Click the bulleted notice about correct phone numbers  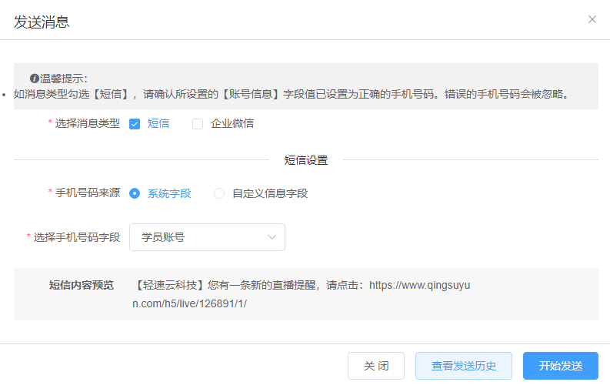pyautogui.click(x=292, y=95)
